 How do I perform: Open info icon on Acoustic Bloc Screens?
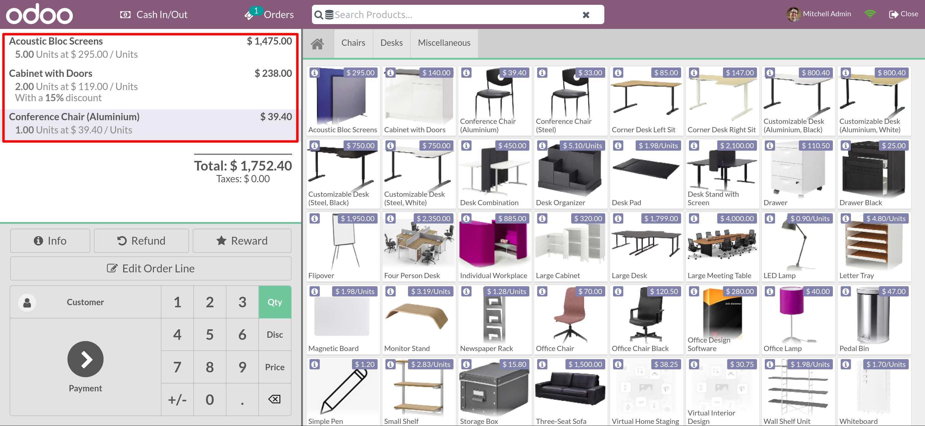click(315, 73)
